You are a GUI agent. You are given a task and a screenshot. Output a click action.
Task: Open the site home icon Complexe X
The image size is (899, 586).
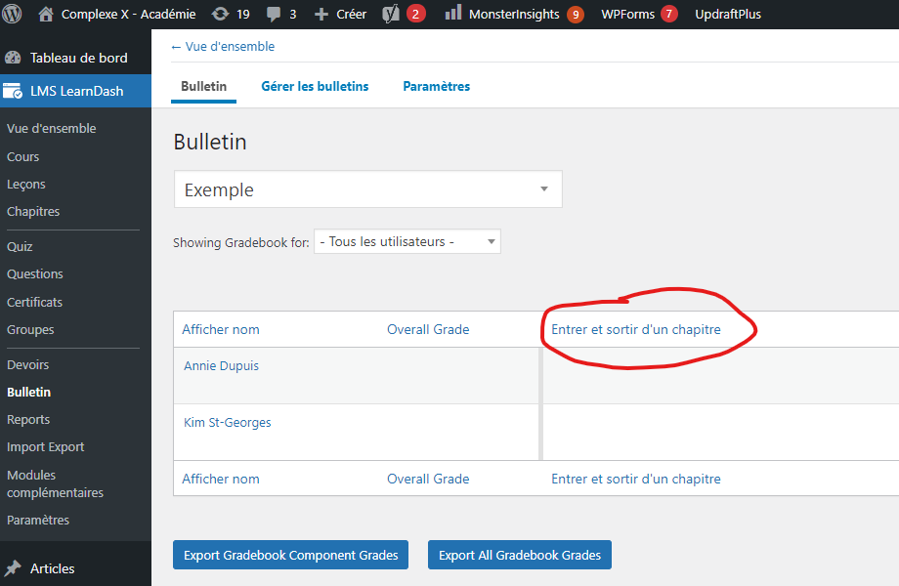click(x=46, y=14)
